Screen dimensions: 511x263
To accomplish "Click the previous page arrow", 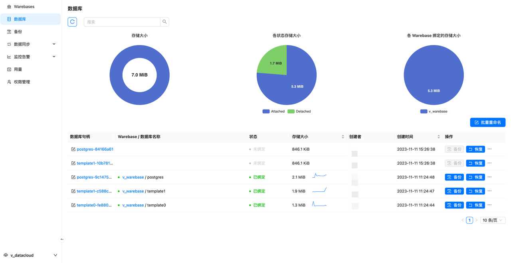I will 463,220.
